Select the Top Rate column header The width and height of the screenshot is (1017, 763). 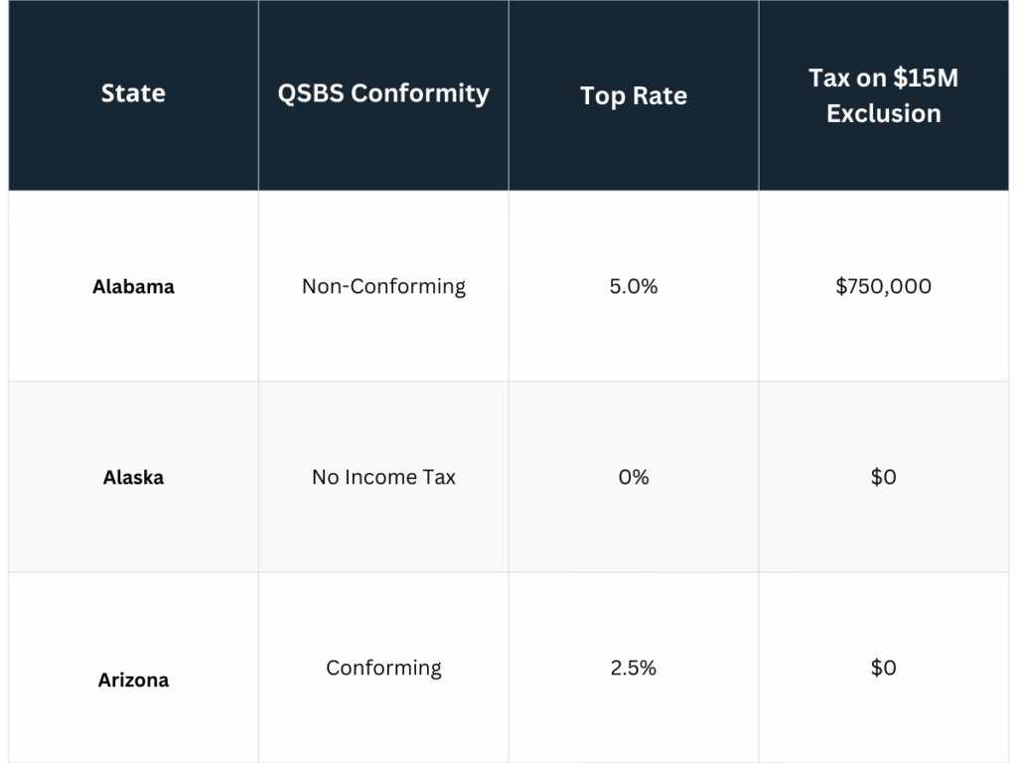click(x=634, y=95)
